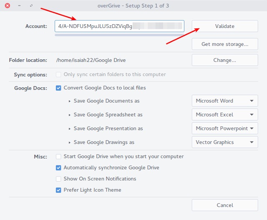Click arrow beside Save Google Documents as
267x220 pixels.
[x=70, y=101]
